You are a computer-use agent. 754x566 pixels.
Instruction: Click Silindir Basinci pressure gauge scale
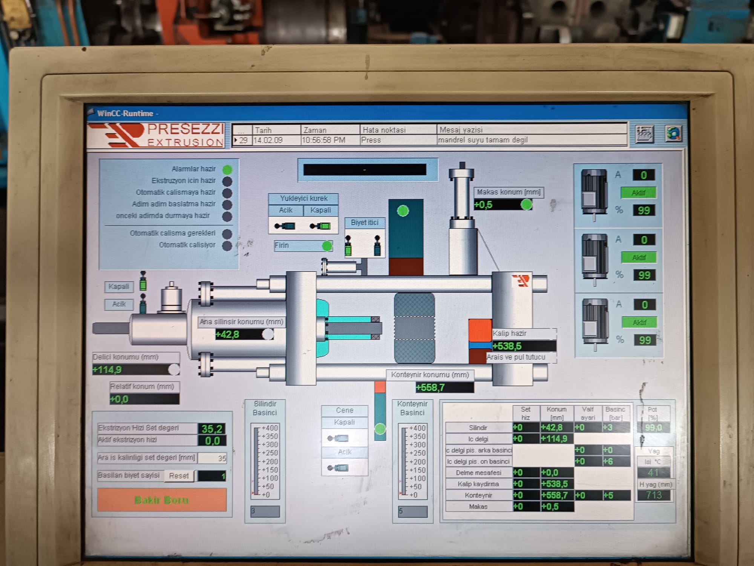tap(265, 461)
